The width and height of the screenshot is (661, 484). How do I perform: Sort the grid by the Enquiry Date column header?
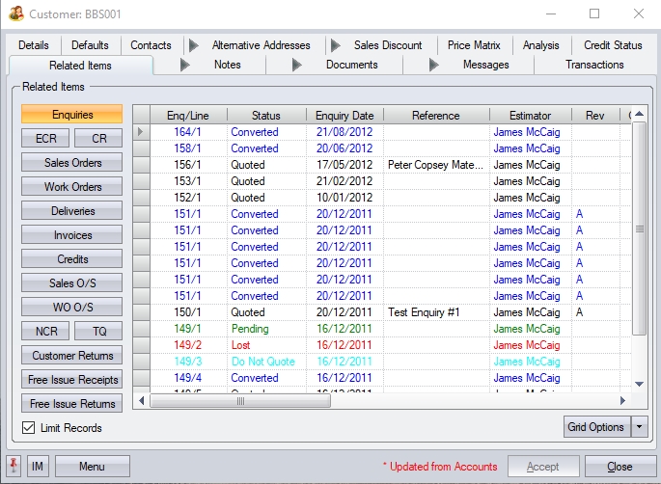tap(345, 116)
